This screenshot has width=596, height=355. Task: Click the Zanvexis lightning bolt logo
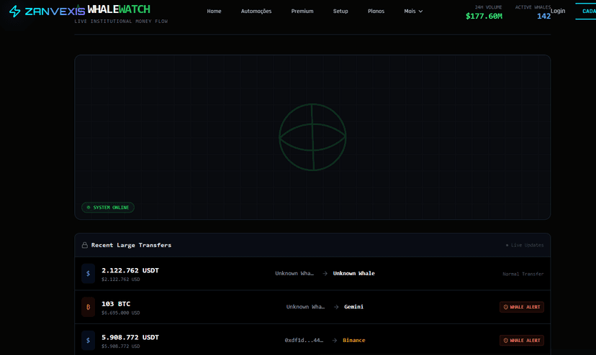pyautogui.click(x=14, y=11)
